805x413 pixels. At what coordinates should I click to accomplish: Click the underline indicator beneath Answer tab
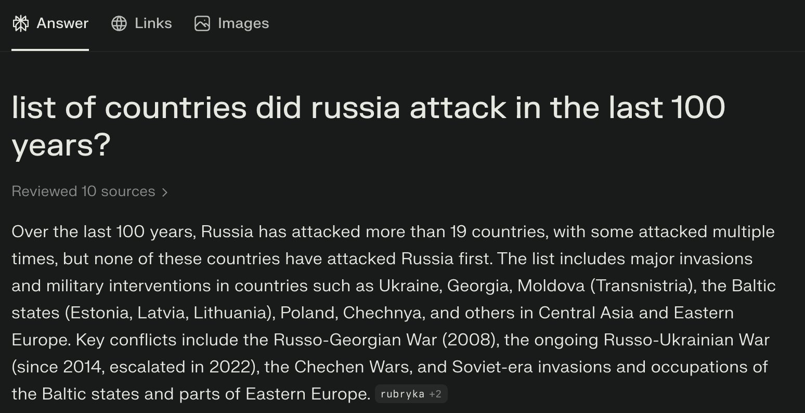point(50,50)
